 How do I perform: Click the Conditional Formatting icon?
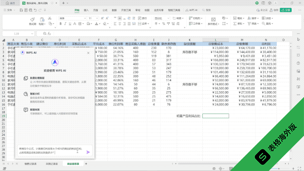pos(213,19)
